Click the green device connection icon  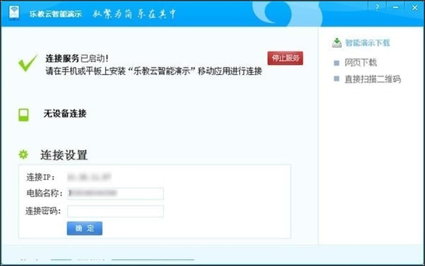coord(23,115)
